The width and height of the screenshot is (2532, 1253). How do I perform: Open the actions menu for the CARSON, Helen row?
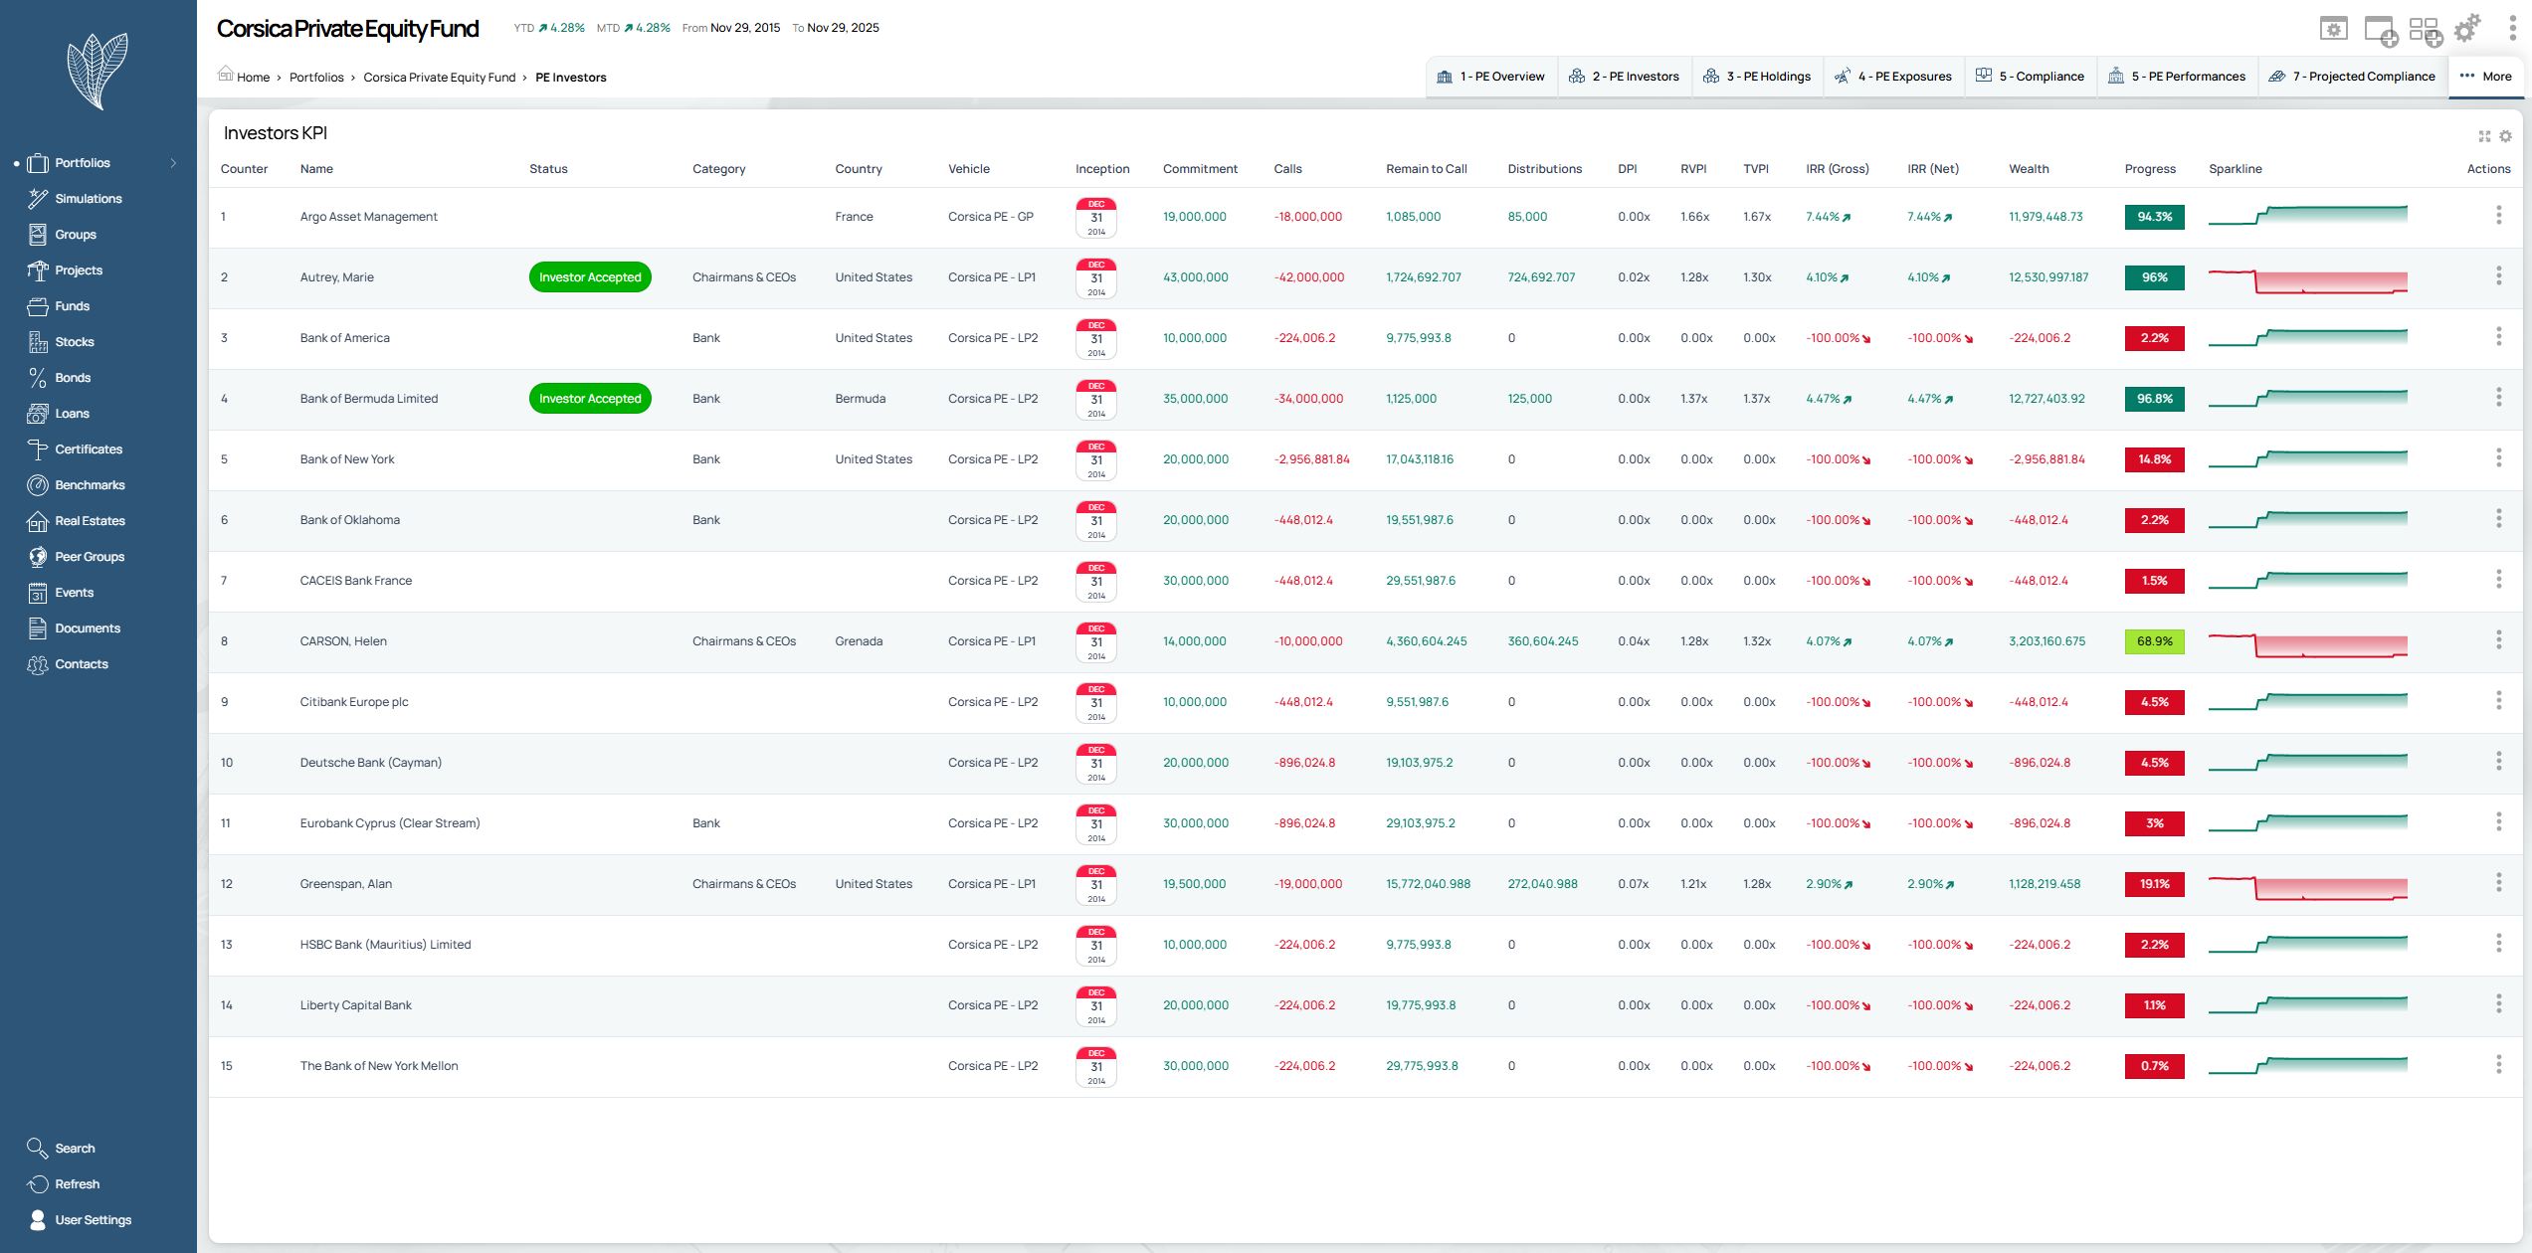coord(2498,640)
